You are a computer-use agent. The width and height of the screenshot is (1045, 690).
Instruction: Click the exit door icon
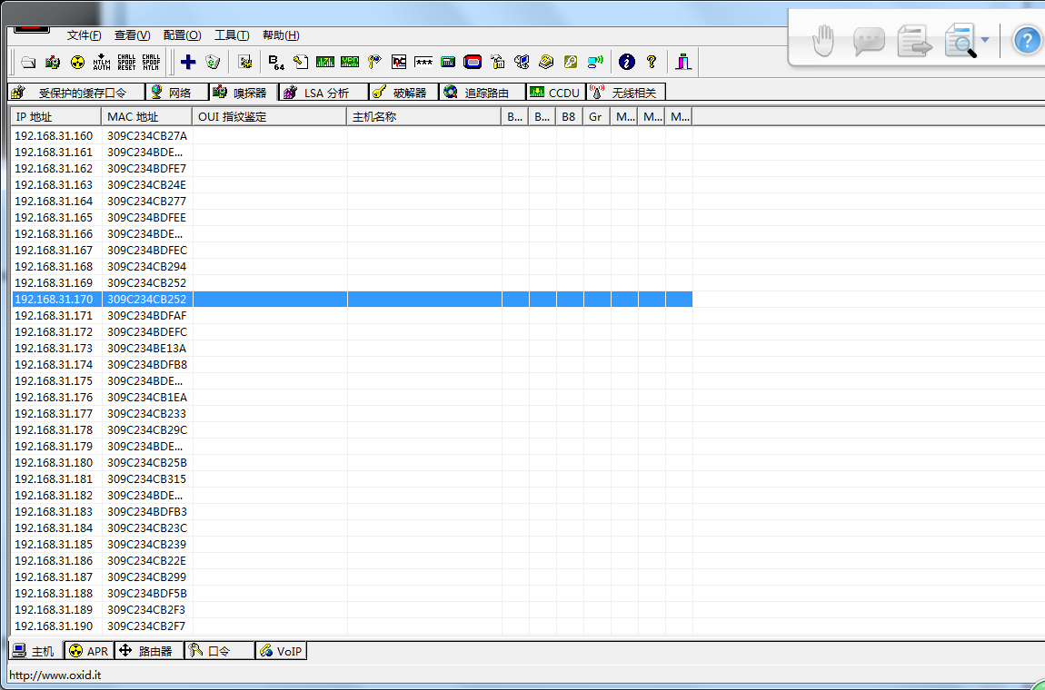click(683, 63)
